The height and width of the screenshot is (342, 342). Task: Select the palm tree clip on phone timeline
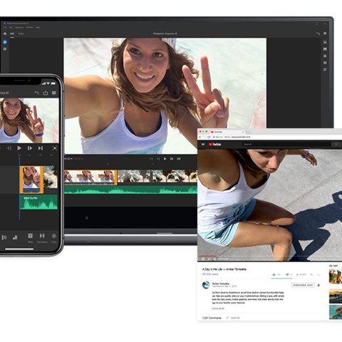[x=51, y=177]
